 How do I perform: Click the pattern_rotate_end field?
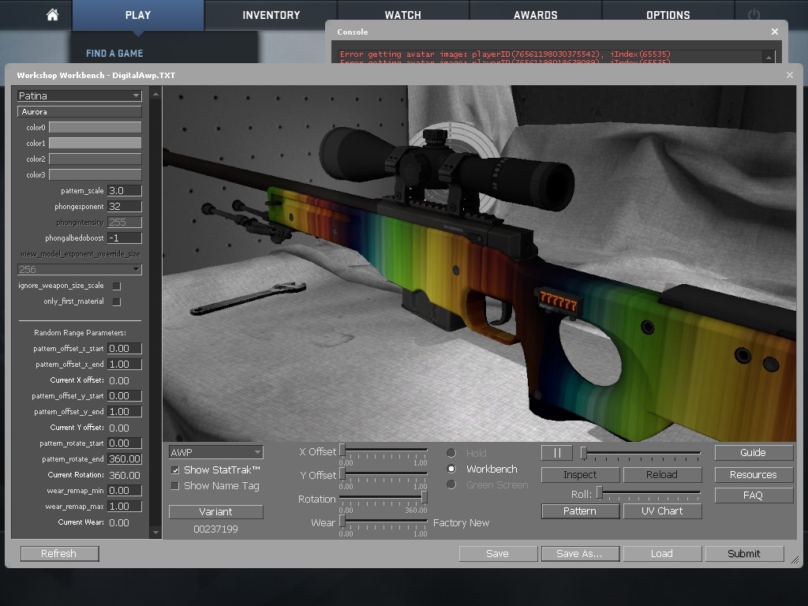[x=125, y=459]
